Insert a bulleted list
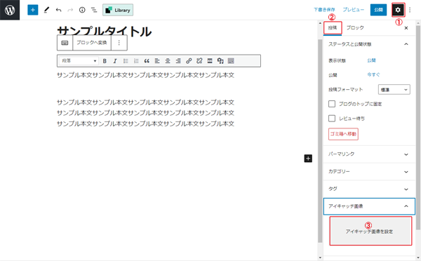The image size is (421, 261). coord(126,61)
